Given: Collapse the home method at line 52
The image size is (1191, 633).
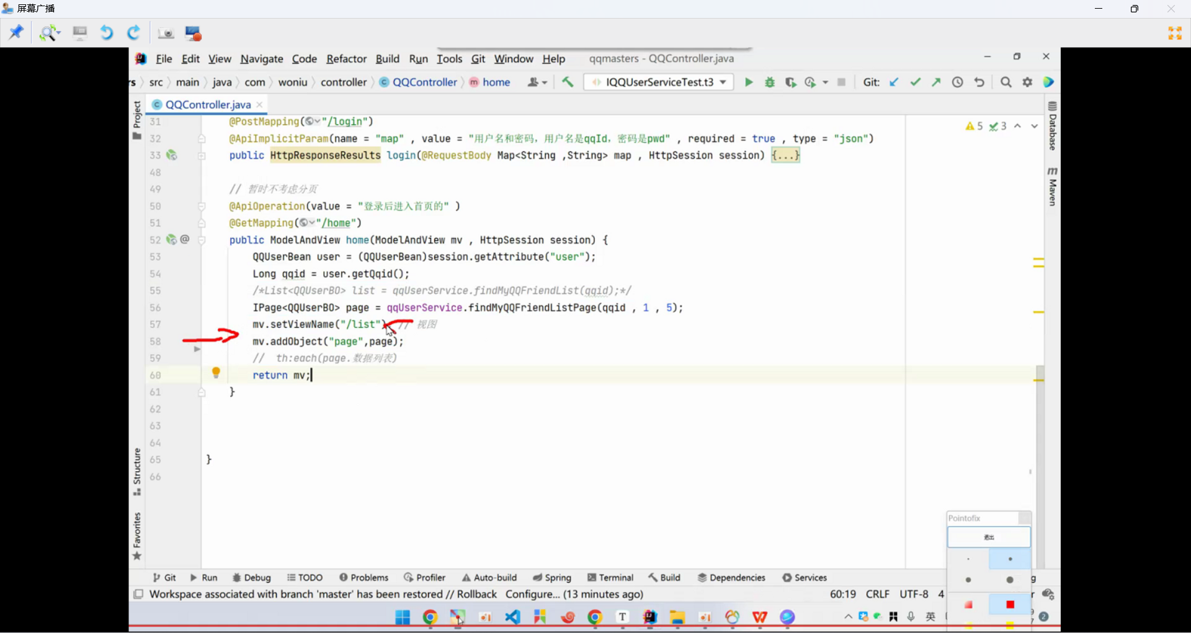Looking at the screenshot, I should [202, 241].
